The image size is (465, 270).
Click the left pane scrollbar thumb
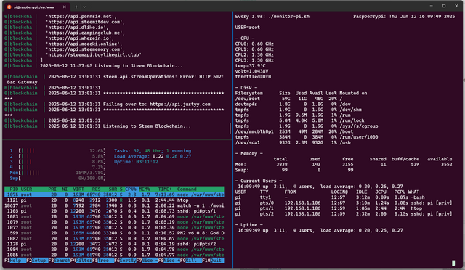(230, 128)
